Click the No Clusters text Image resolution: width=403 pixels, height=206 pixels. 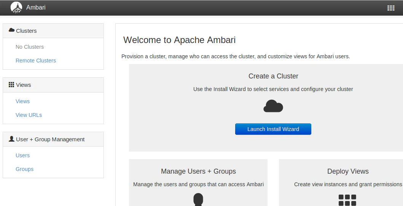pyautogui.click(x=30, y=47)
